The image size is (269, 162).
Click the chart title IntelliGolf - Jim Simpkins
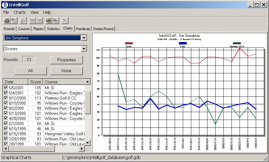(x=179, y=35)
